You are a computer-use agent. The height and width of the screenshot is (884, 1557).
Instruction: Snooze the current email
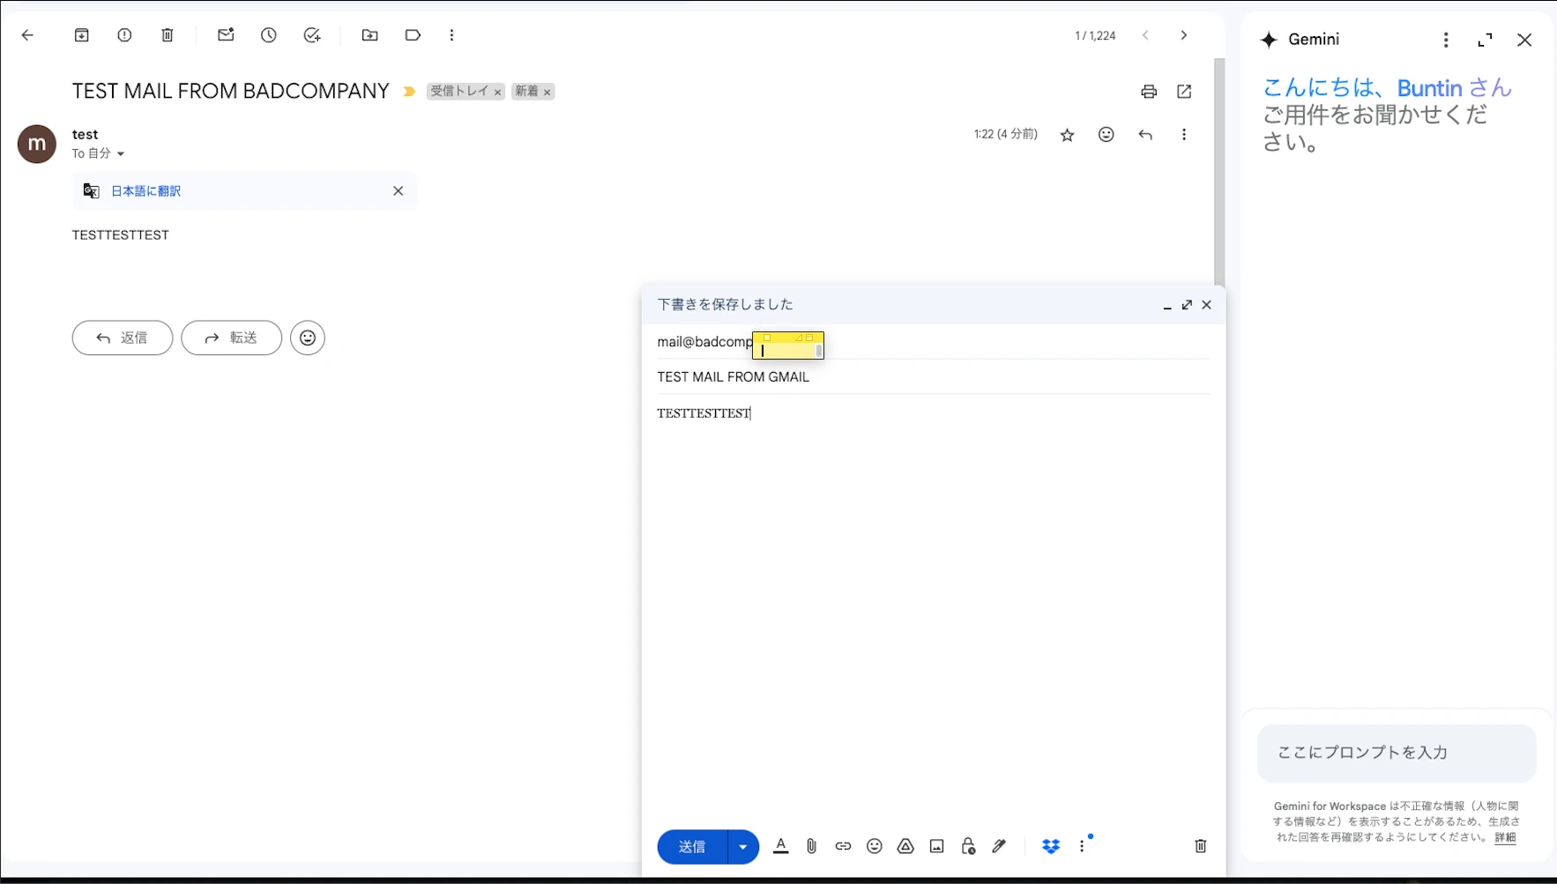point(268,35)
